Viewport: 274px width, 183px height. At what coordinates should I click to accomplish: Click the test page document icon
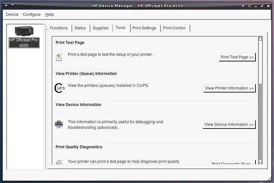coord(59,57)
